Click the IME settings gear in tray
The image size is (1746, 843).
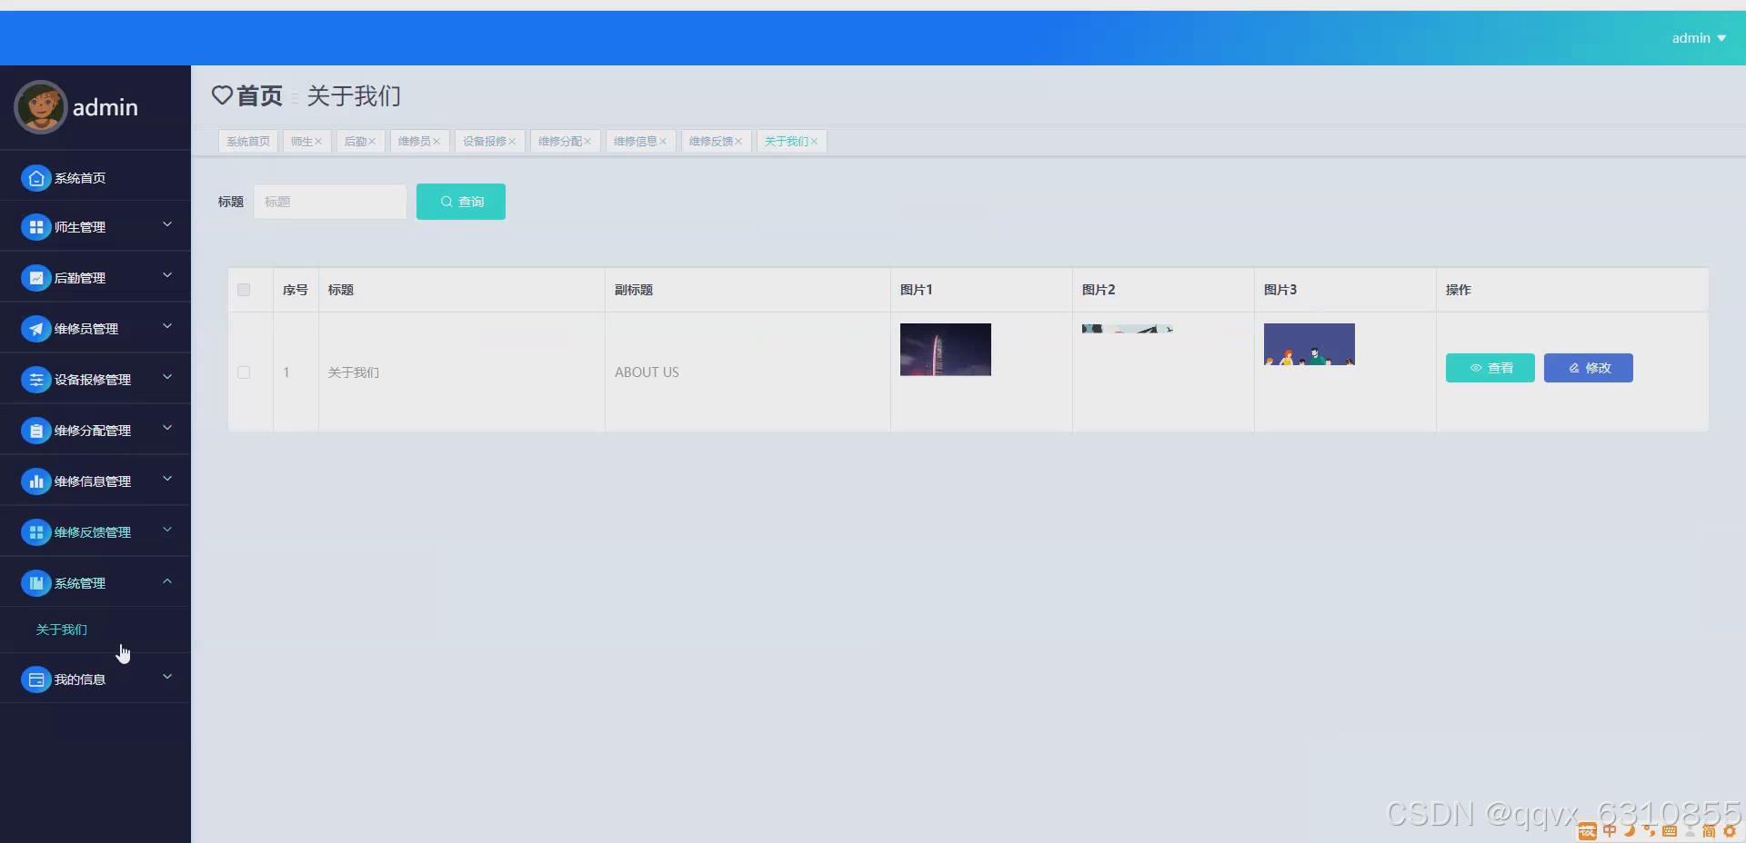[1730, 830]
